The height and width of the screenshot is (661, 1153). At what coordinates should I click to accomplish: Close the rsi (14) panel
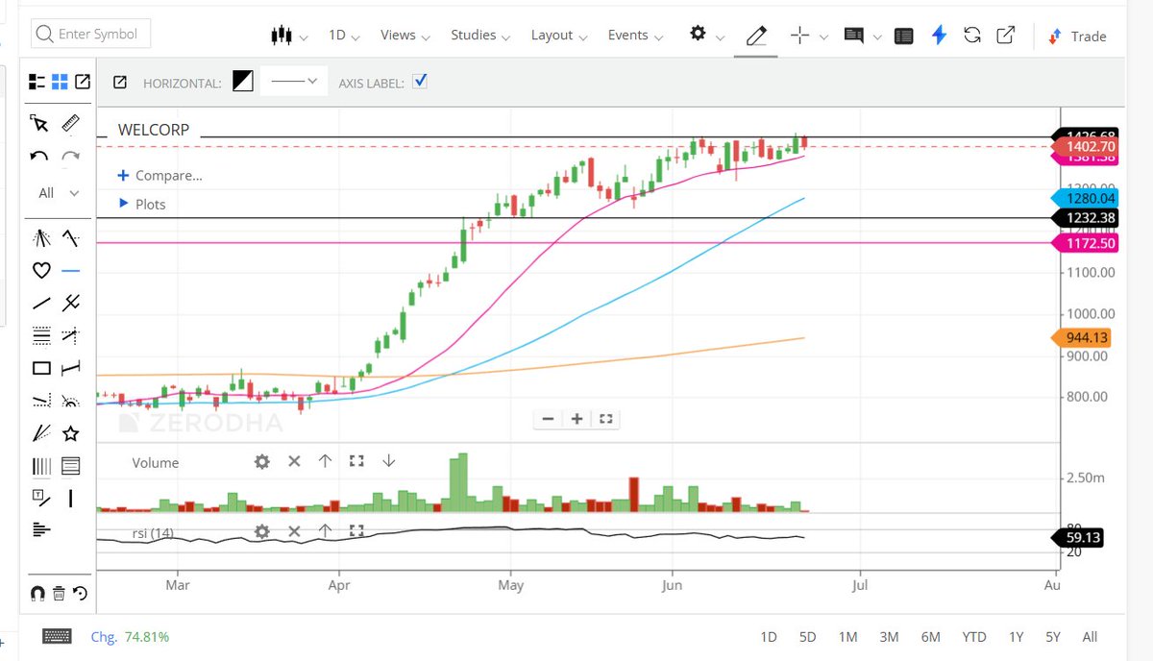tap(294, 530)
